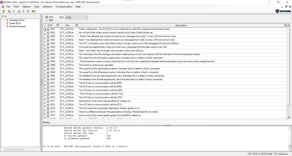Select Chassi ECUs in the tree
This screenshot has height=156, width=292.
[x=15, y=23]
